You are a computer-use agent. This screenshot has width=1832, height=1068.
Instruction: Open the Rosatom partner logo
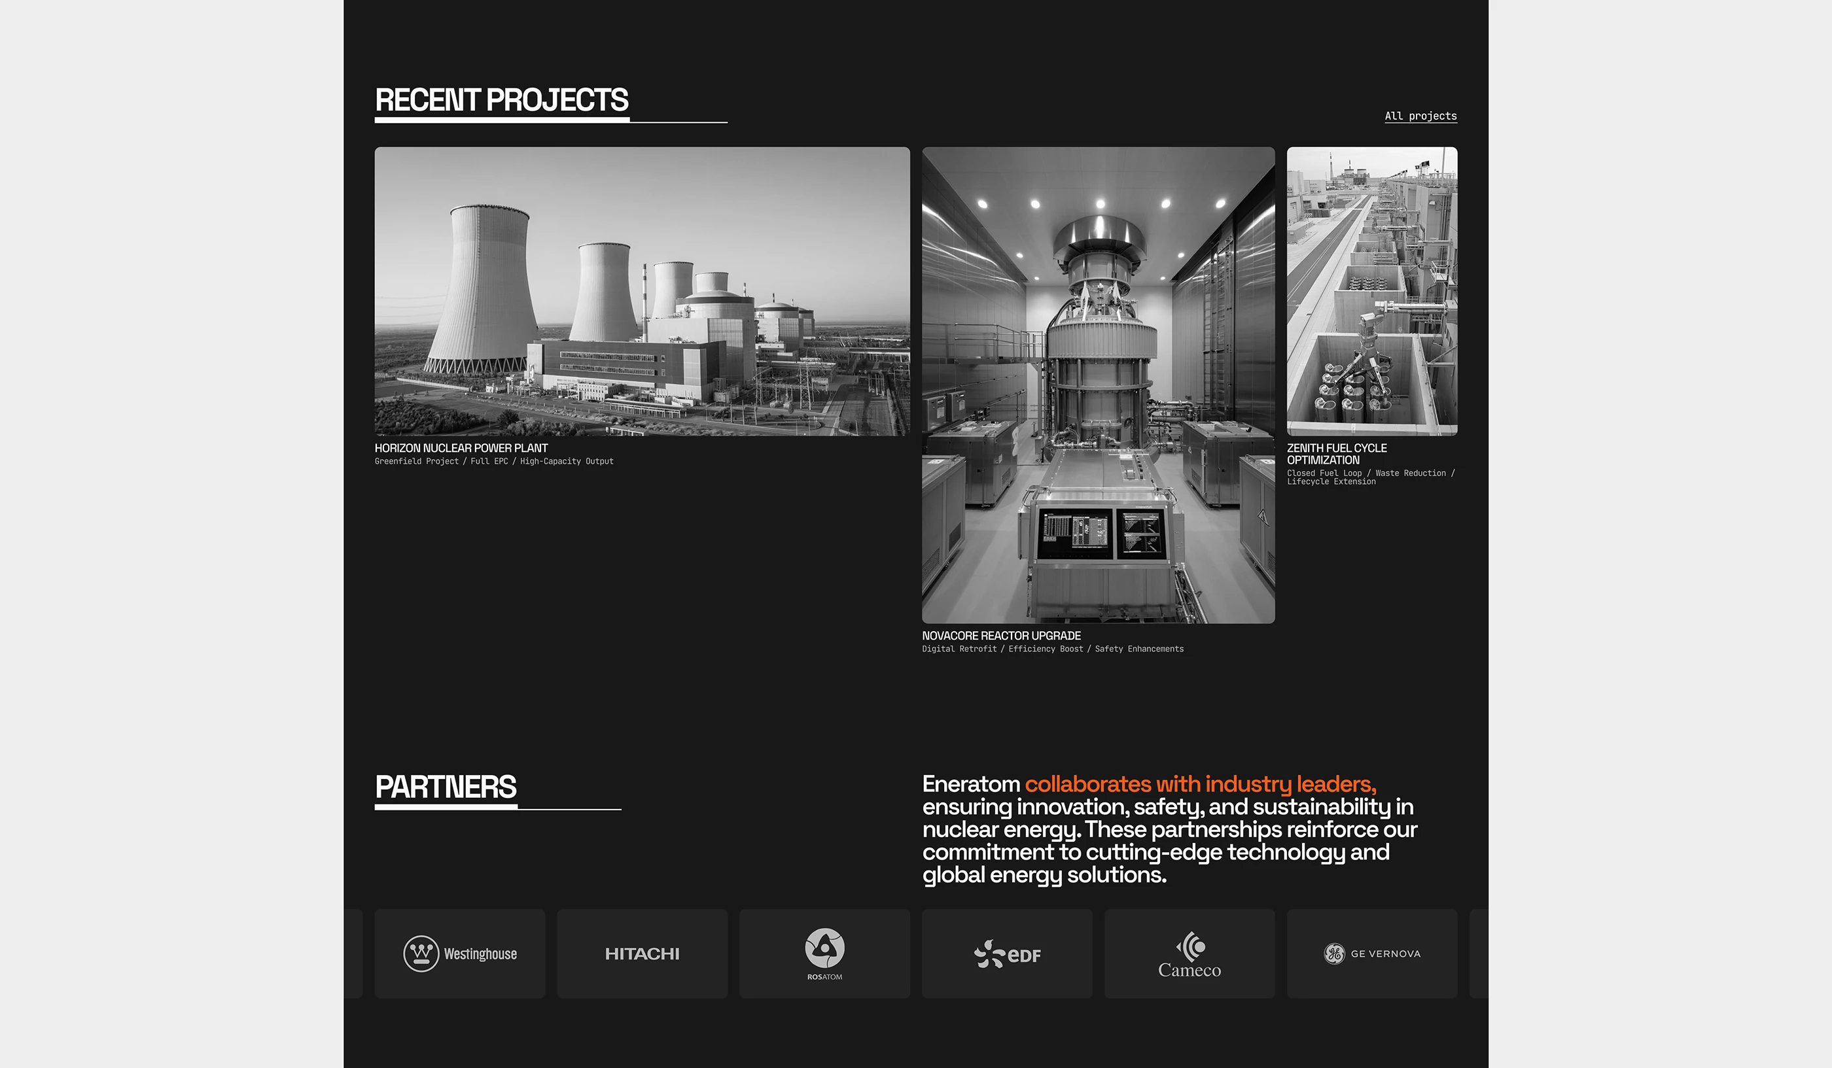[824, 953]
